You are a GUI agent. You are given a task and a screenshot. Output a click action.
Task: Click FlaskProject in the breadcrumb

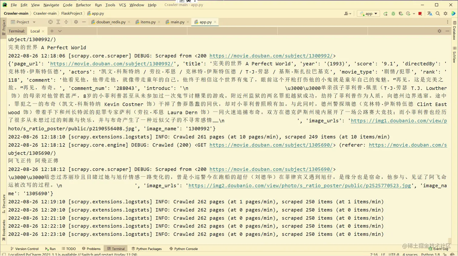point(71,13)
